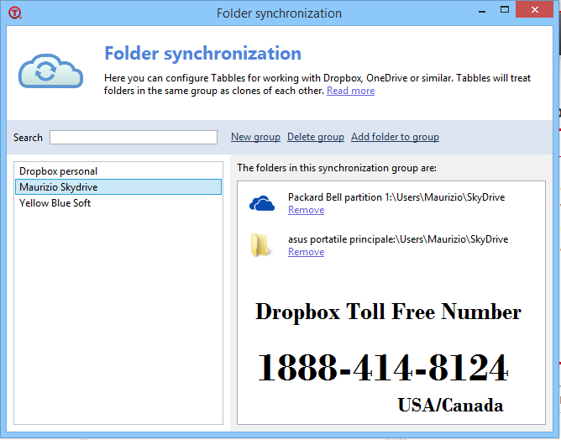Select the Dropbox personal group
Screen dimensions: 561x440
tap(118, 171)
